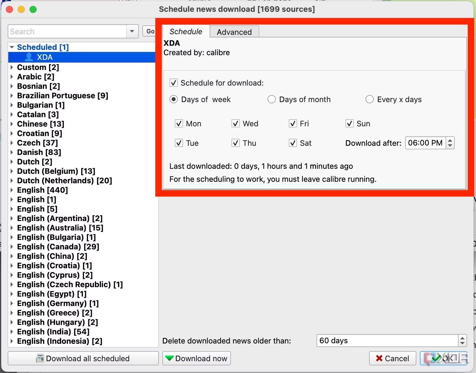Uncheck the Wed checkbox
The height and width of the screenshot is (373, 476).
(x=236, y=123)
